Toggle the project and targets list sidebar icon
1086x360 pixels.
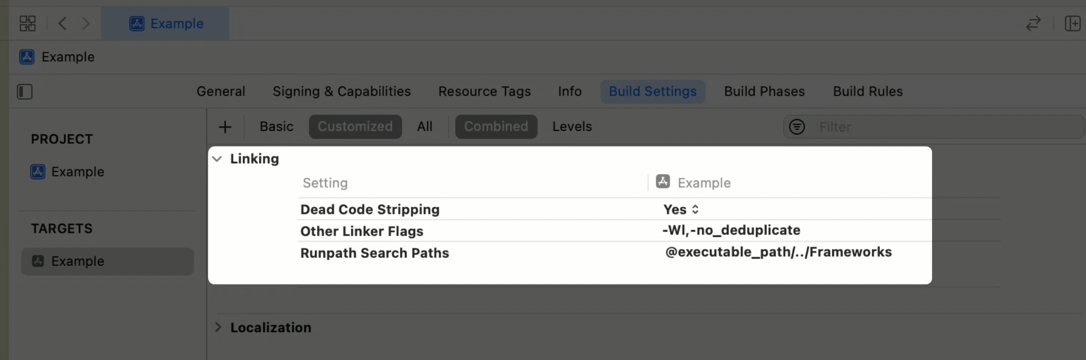click(x=25, y=91)
